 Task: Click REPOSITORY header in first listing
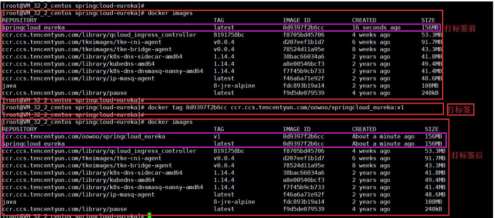tap(20, 20)
